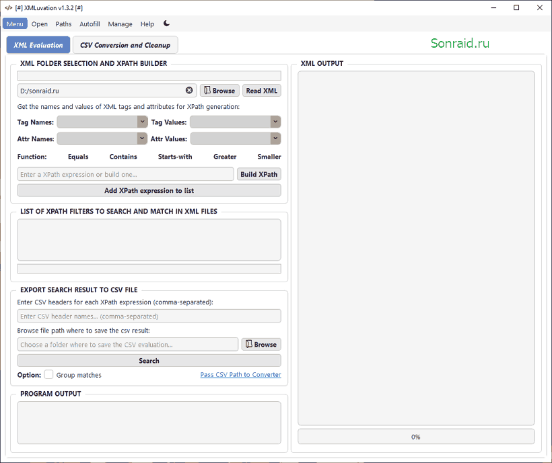Open the Open menu

[40, 24]
